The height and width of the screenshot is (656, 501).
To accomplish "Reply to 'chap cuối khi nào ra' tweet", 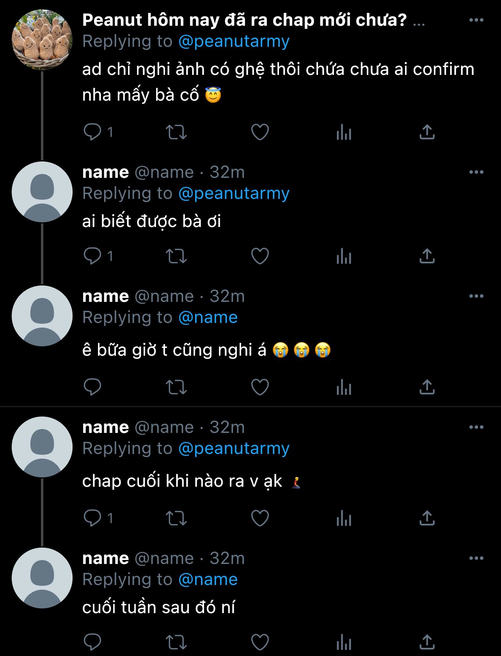I will point(92,518).
